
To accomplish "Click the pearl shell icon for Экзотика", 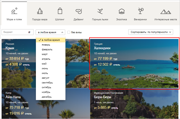I will click(x=122, y=11).
